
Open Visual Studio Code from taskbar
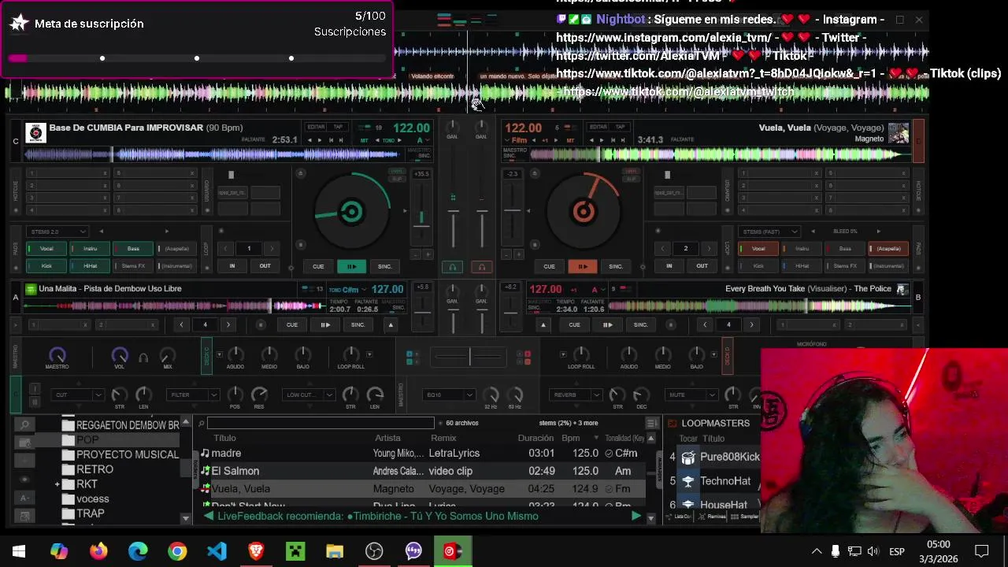click(217, 551)
